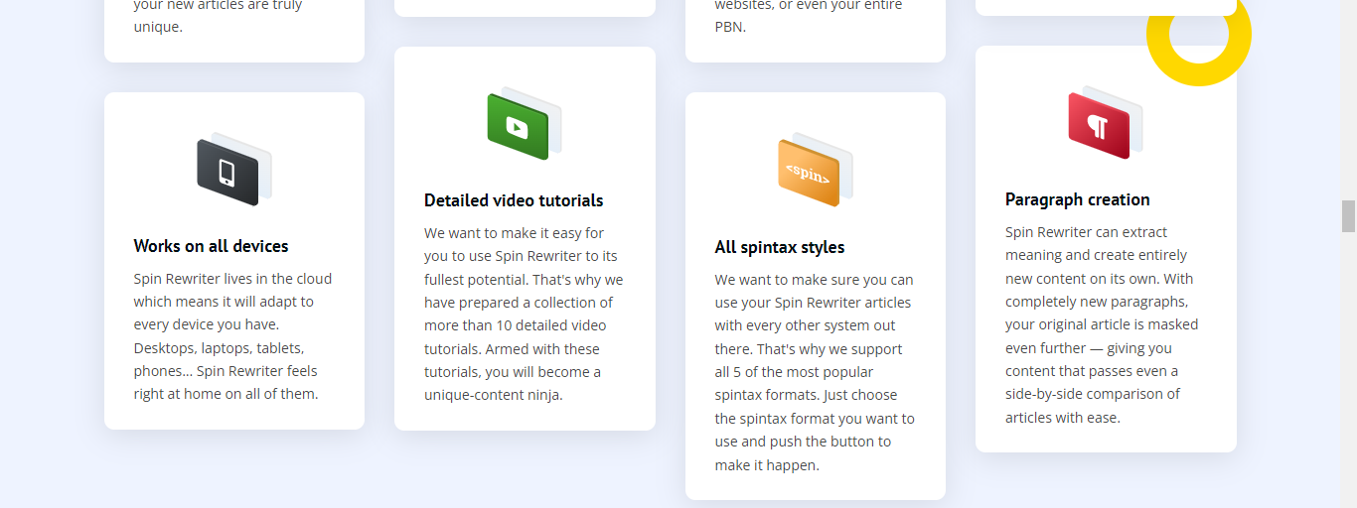This screenshot has height=508, width=1357.
Task: Click the red paragraph pilcrow icon
Action: [1106, 122]
